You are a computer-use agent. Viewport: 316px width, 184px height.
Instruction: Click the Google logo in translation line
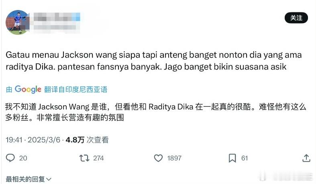point(28,89)
